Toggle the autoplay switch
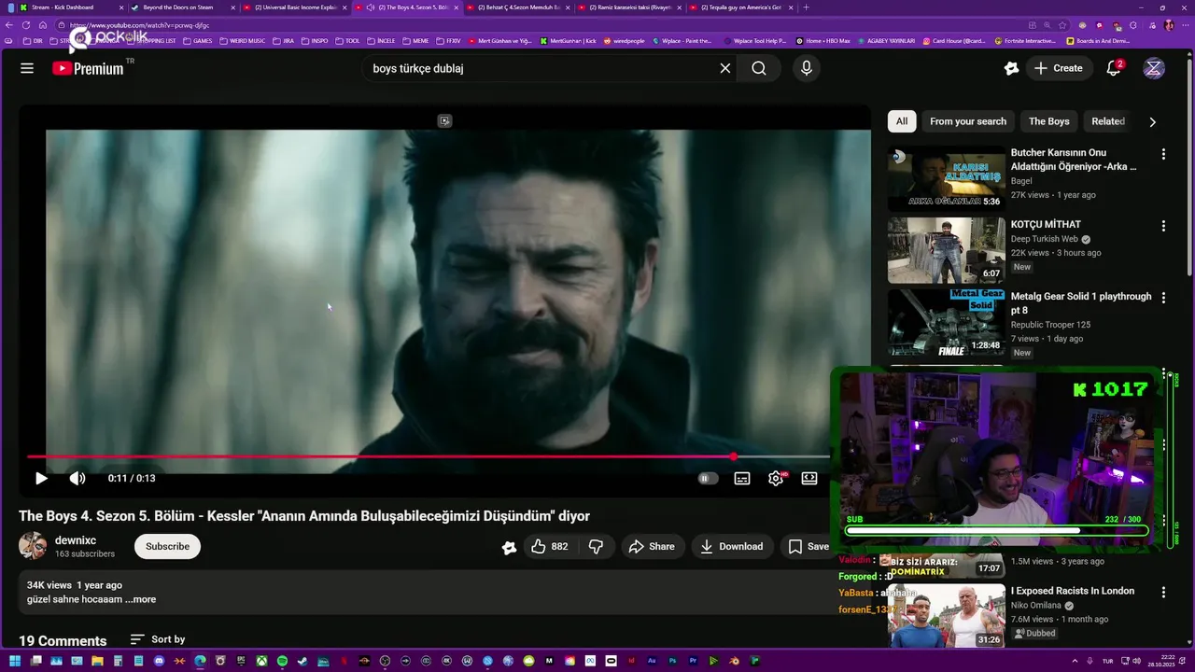 [708, 478]
